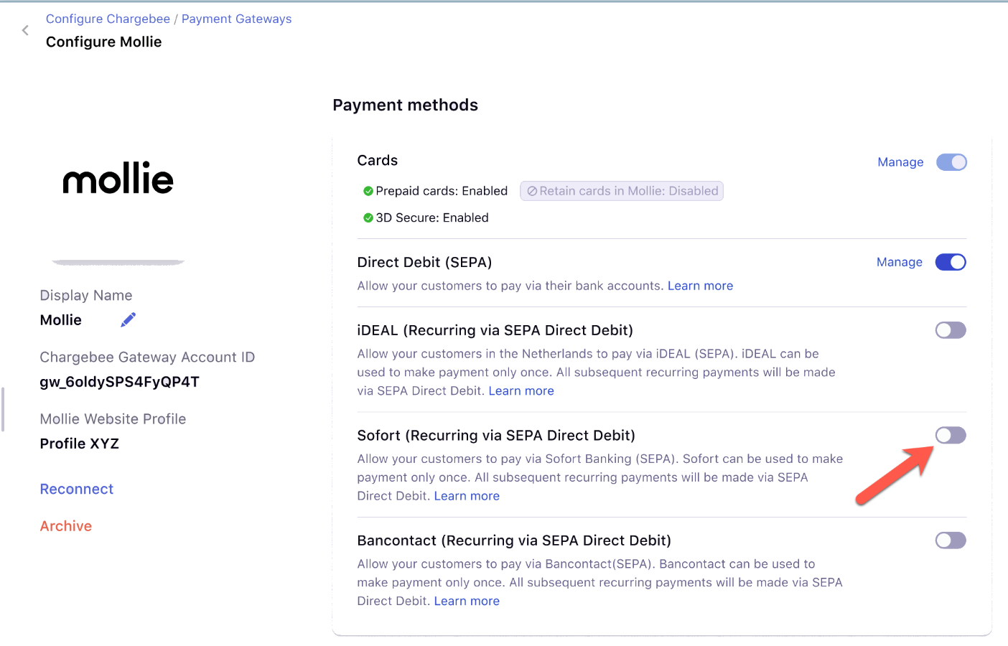Open Learn more under Direct Debit

(700, 286)
